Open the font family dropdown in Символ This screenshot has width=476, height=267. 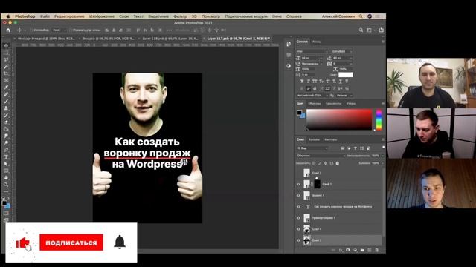(312, 51)
